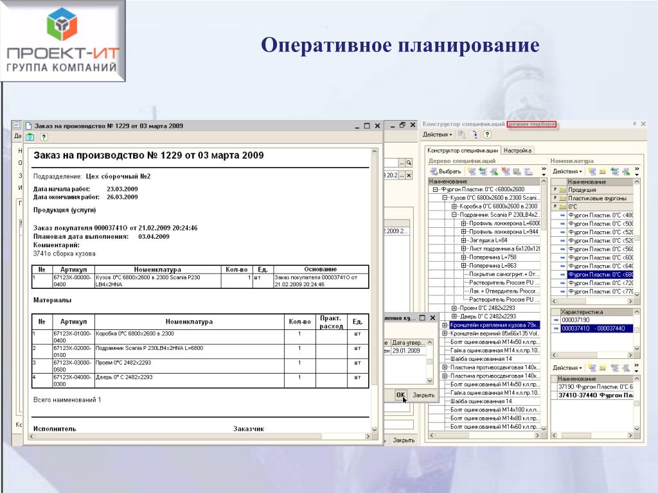This screenshot has height=493, width=658.
Task: Click add-item icon in bottom Действия toolbar
Action: 592,368
